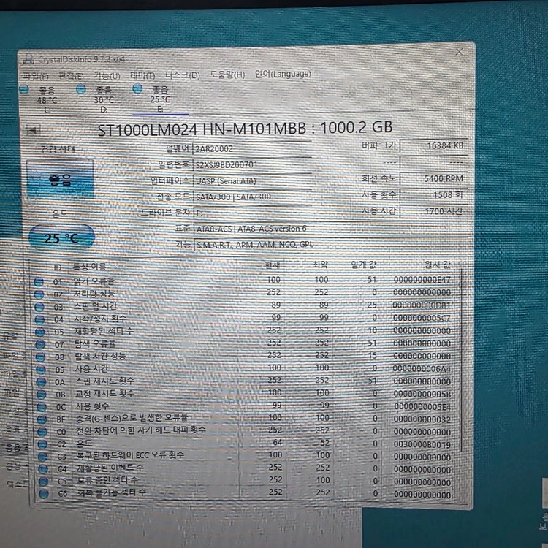Click the power on count 1508 회
Image resolution: width=548 pixels, height=548 pixels.
click(434, 194)
